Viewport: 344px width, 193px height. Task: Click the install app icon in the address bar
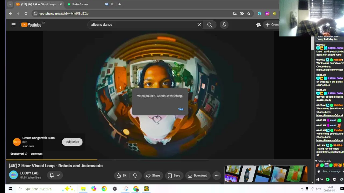coord(235,13)
